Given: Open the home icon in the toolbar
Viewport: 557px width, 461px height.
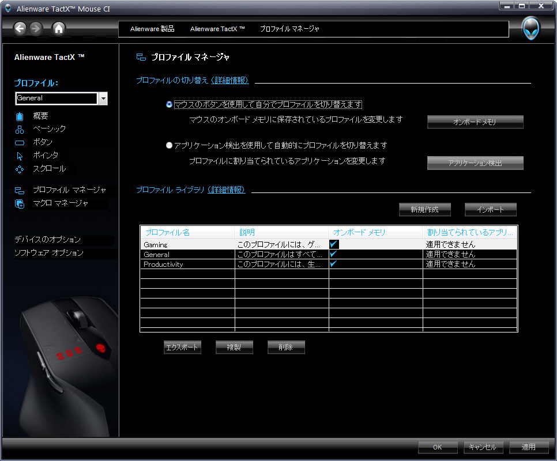Looking at the screenshot, I should (59, 28).
